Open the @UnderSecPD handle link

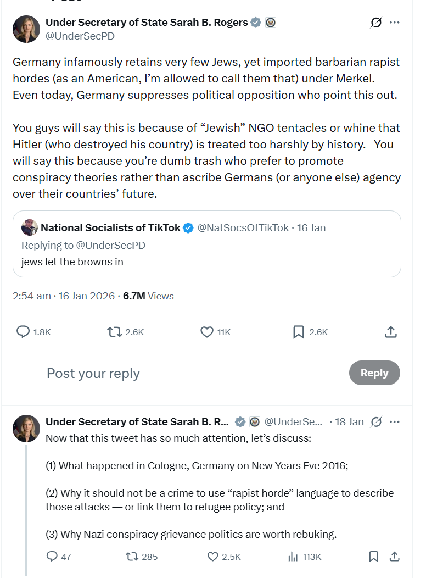point(80,36)
